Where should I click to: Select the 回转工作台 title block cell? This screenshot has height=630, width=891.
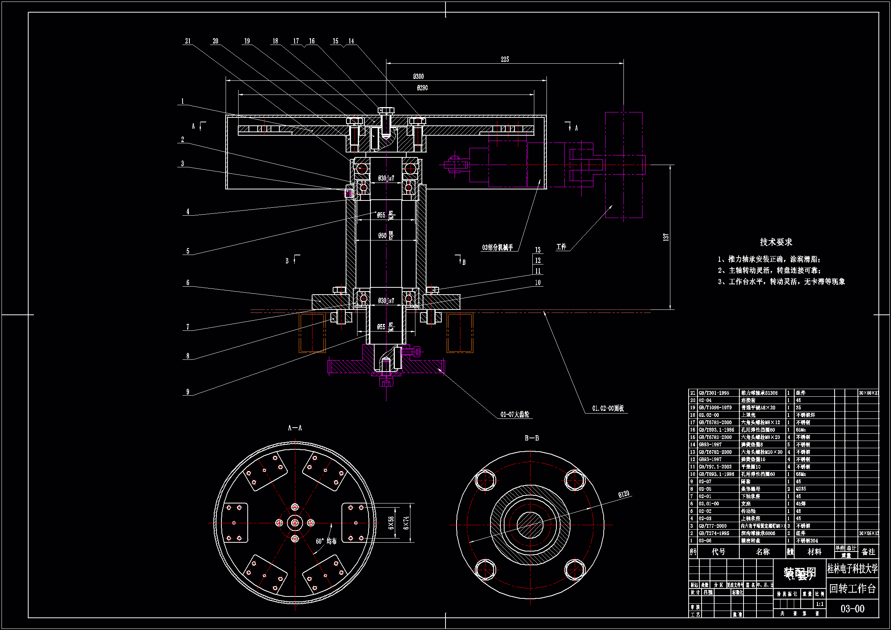[x=852, y=589]
